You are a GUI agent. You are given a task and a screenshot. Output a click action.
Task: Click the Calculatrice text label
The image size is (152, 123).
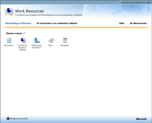[9, 45]
